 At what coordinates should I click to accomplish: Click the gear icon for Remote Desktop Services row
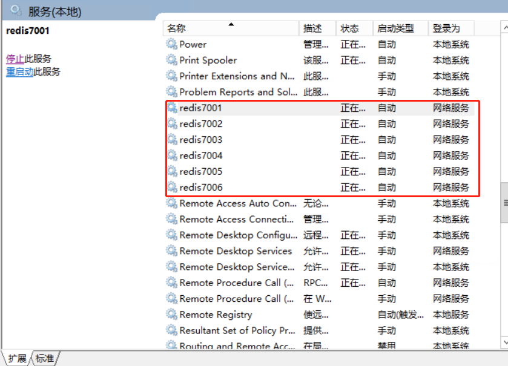(x=172, y=251)
